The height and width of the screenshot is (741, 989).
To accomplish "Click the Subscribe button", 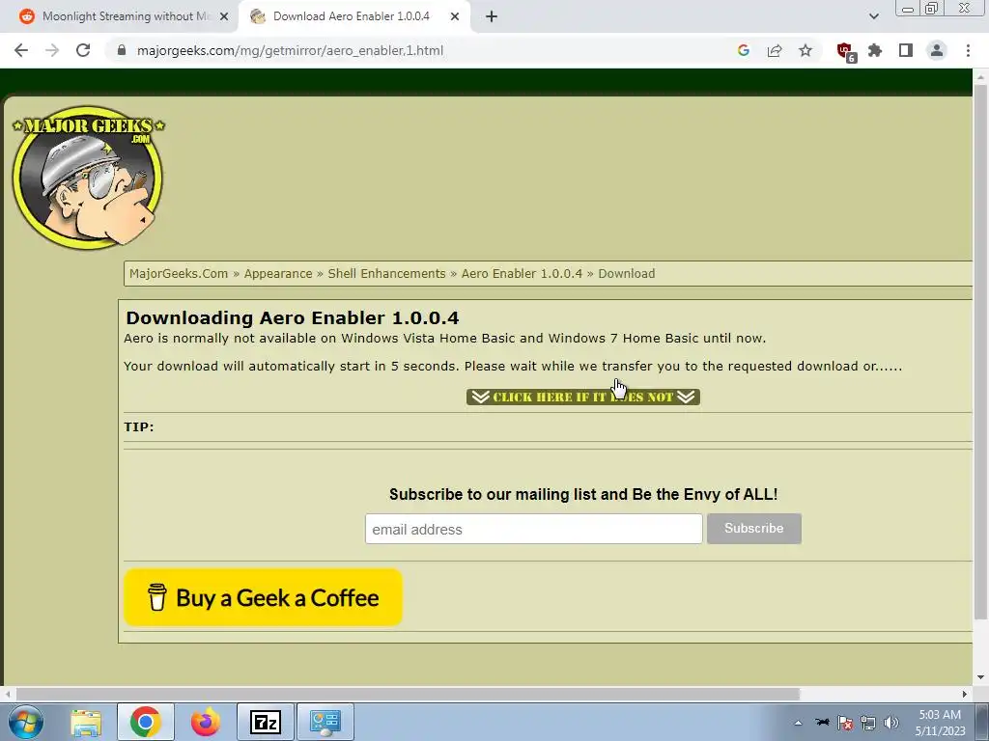I will pyautogui.click(x=753, y=529).
